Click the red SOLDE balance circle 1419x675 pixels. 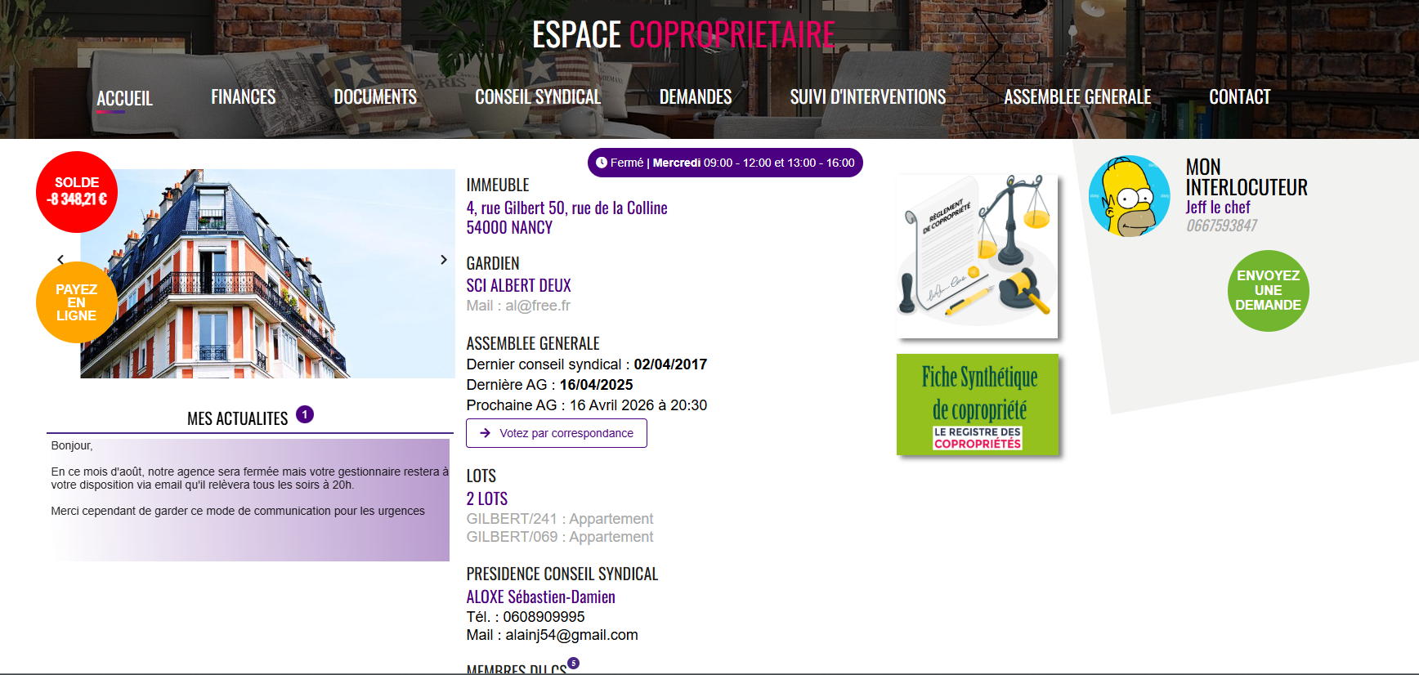pyautogui.click(x=77, y=192)
